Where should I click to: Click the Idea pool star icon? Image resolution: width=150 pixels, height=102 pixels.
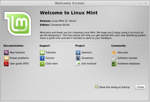point(114,53)
